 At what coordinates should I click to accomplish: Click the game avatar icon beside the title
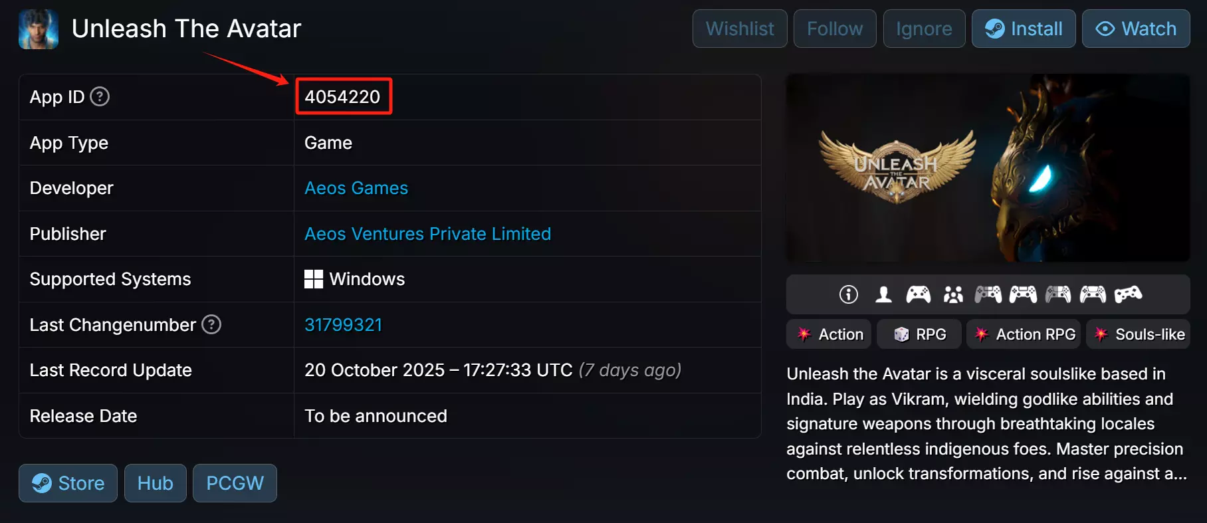click(39, 29)
